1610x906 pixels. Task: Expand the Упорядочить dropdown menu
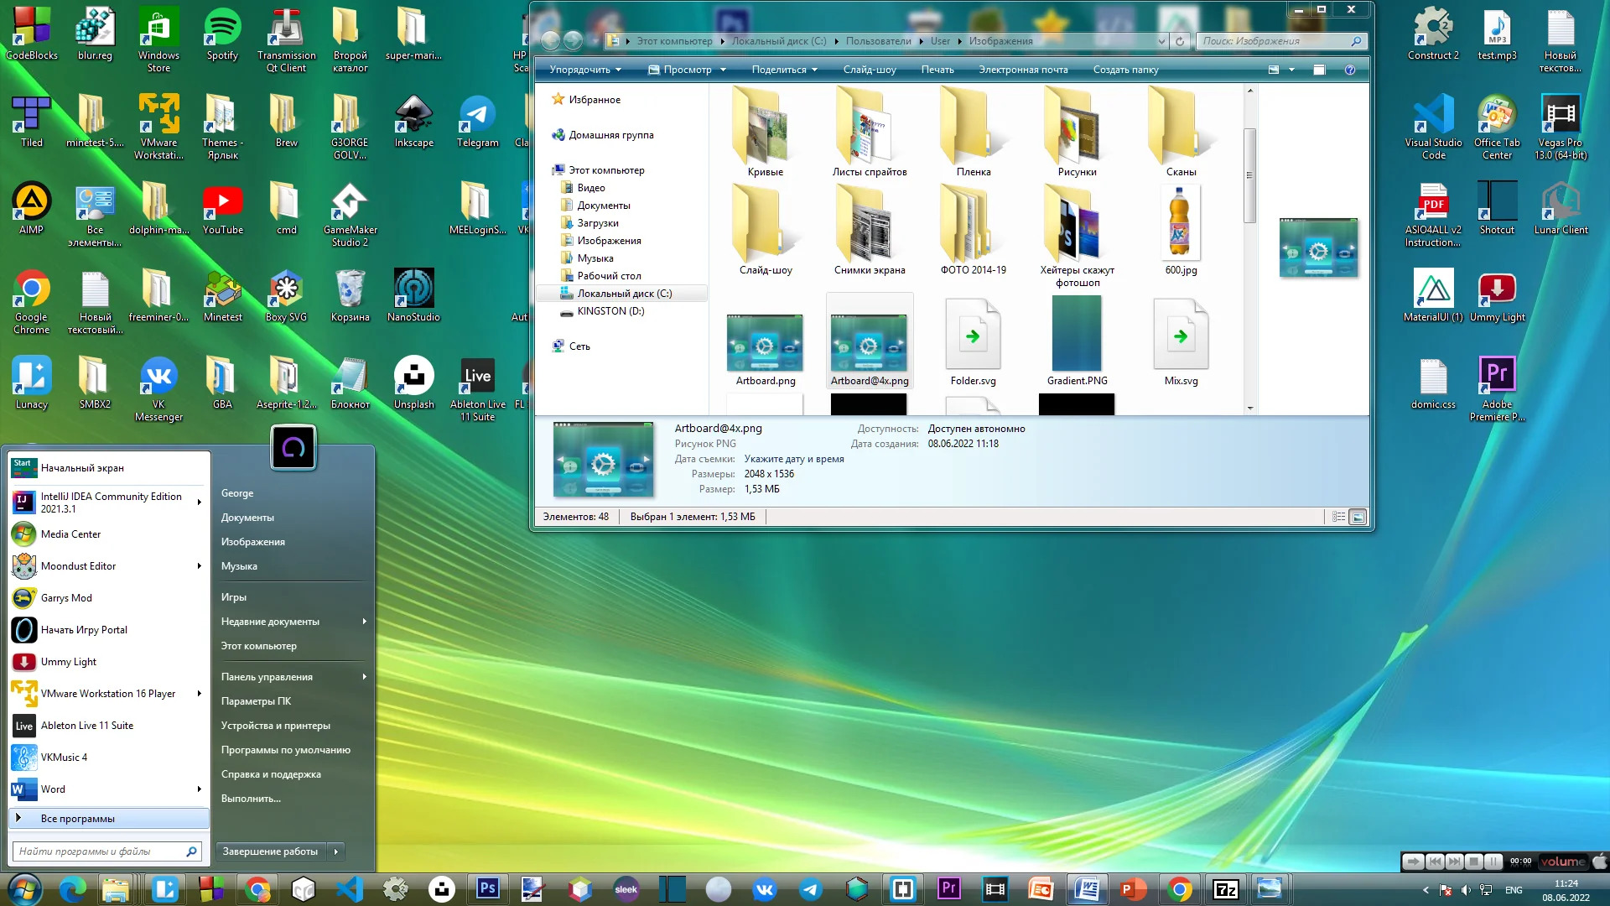click(585, 70)
